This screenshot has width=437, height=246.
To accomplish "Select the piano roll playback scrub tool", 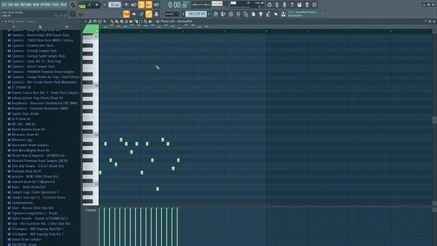I will tap(150, 21).
